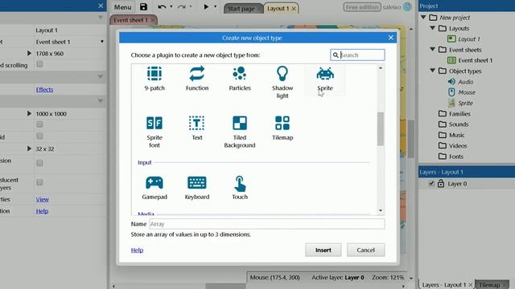Select the Videos folder
The height and width of the screenshot is (289, 515).
point(458,145)
